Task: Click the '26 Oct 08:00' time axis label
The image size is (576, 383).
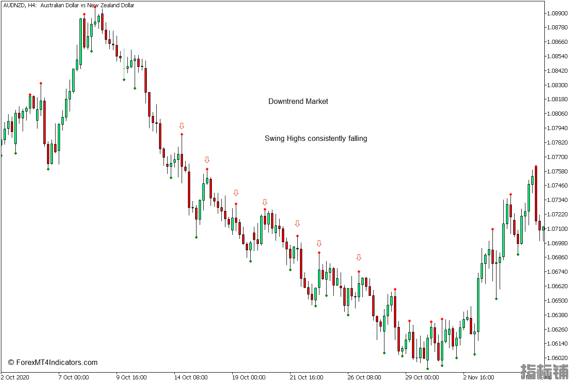Action: (364, 377)
